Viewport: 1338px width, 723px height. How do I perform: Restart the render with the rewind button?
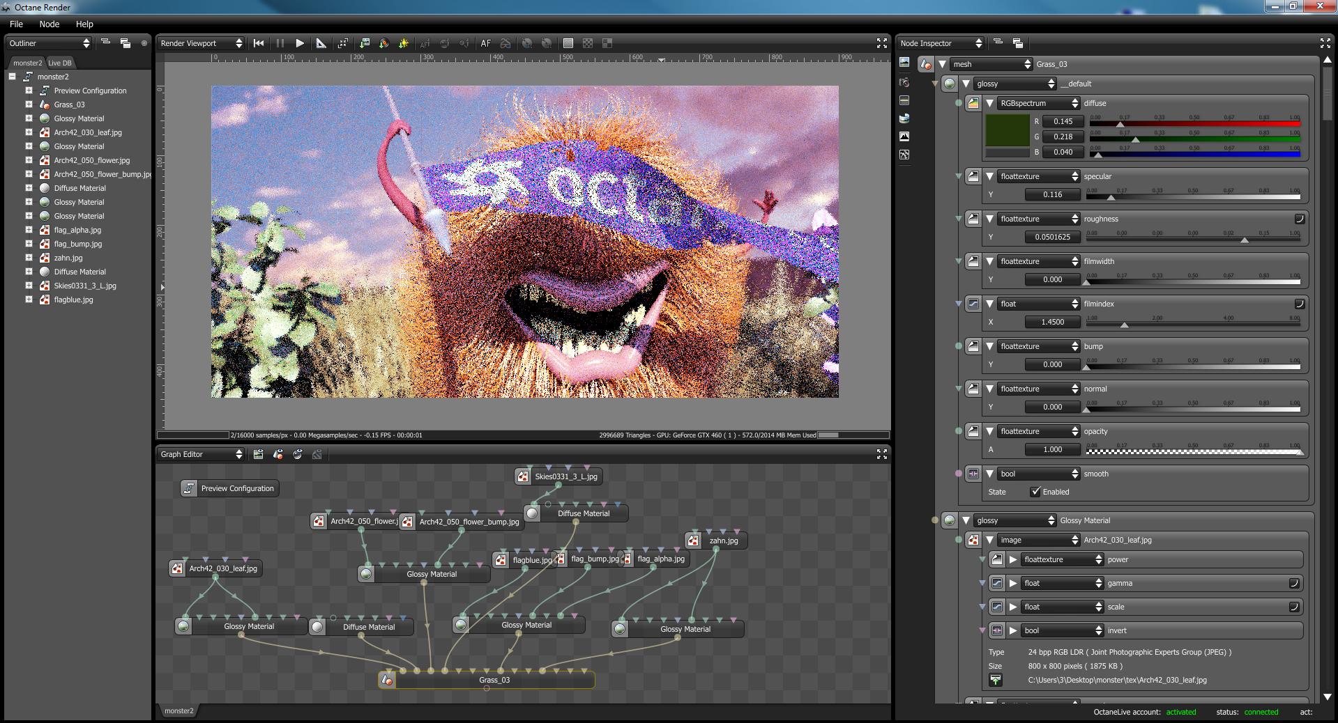point(259,43)
